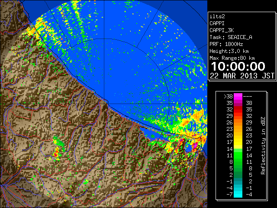277x208 pixels.
Task: Select the '-7' legend value
Action: pyautogui.click(x=230, y=195)
